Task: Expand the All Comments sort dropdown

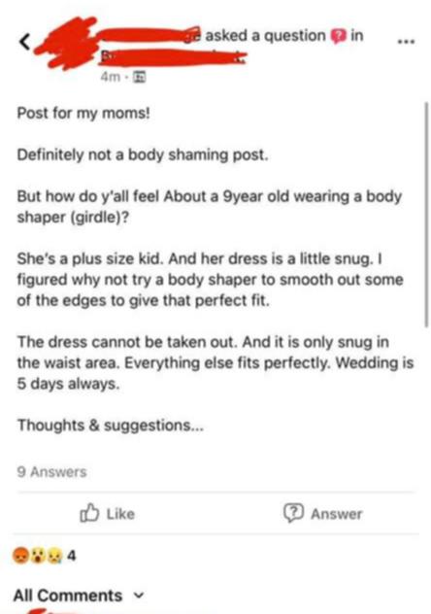Action: coord(79,596)
